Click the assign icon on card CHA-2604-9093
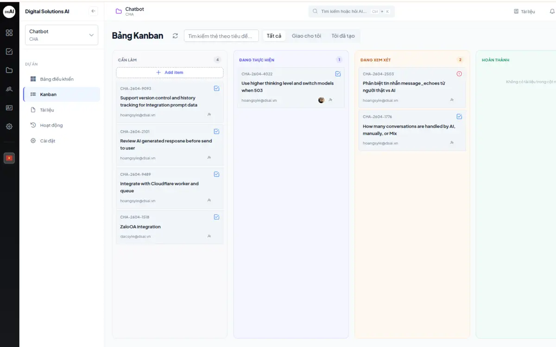The image size is (556, 347). click(x=209, y=114)
